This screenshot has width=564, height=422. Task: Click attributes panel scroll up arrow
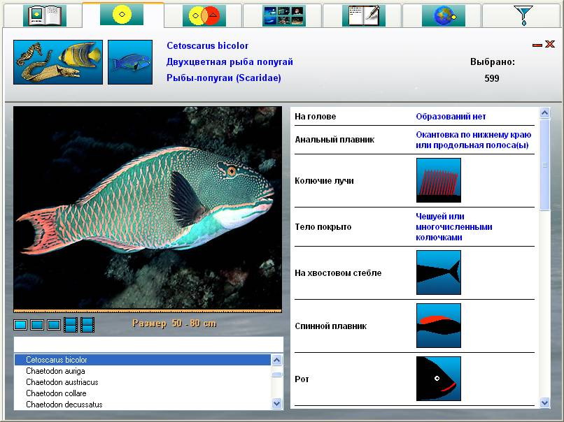tap(545, 113)
